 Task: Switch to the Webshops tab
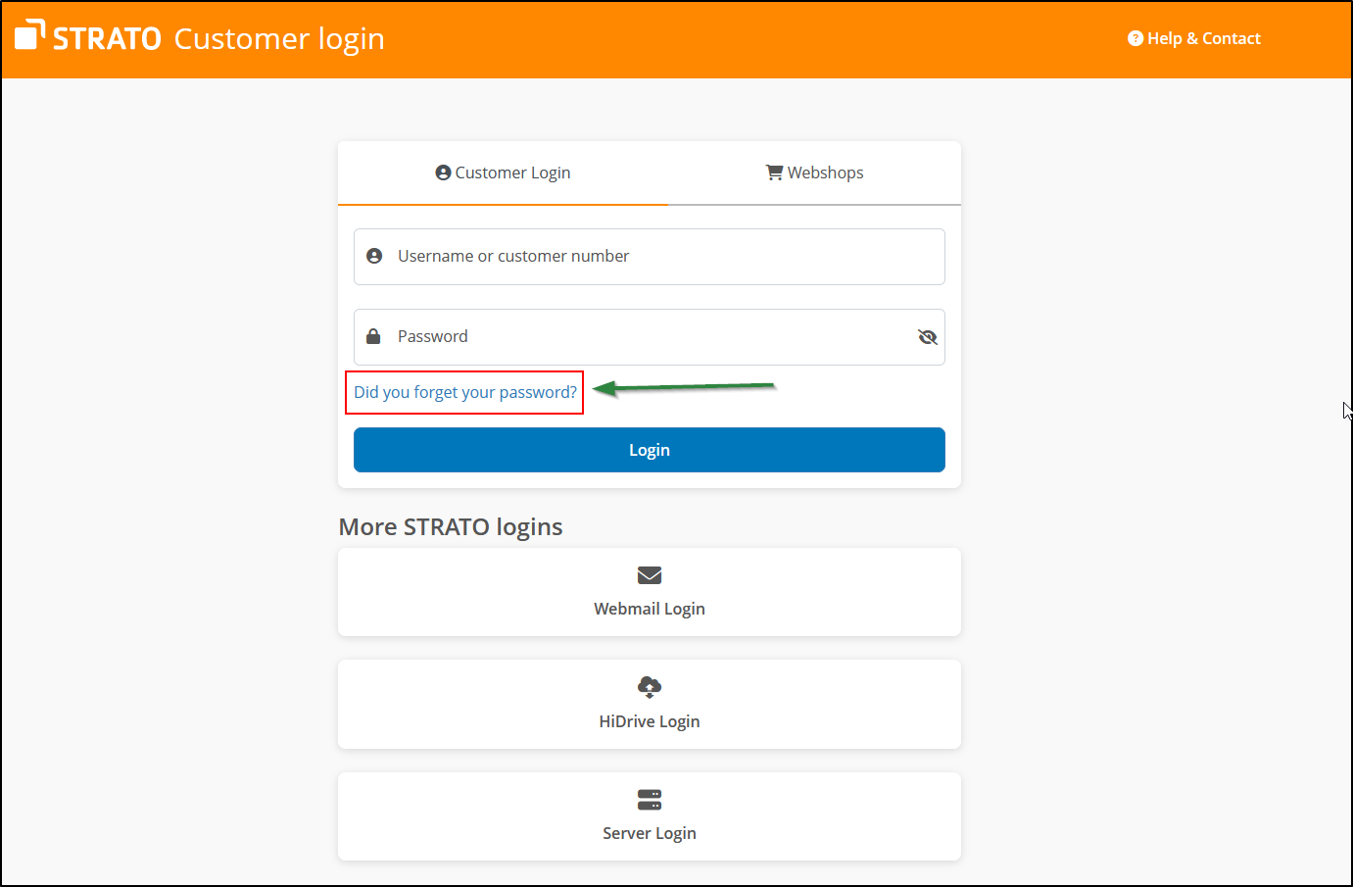pyautogui.click(x=814, y=172)
